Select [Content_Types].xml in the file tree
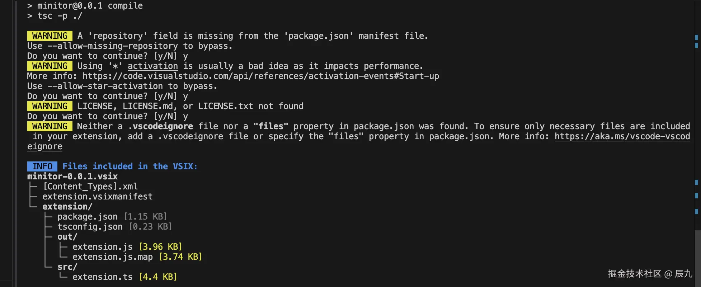This screenshot has height=287, width=701. point(90,187)
